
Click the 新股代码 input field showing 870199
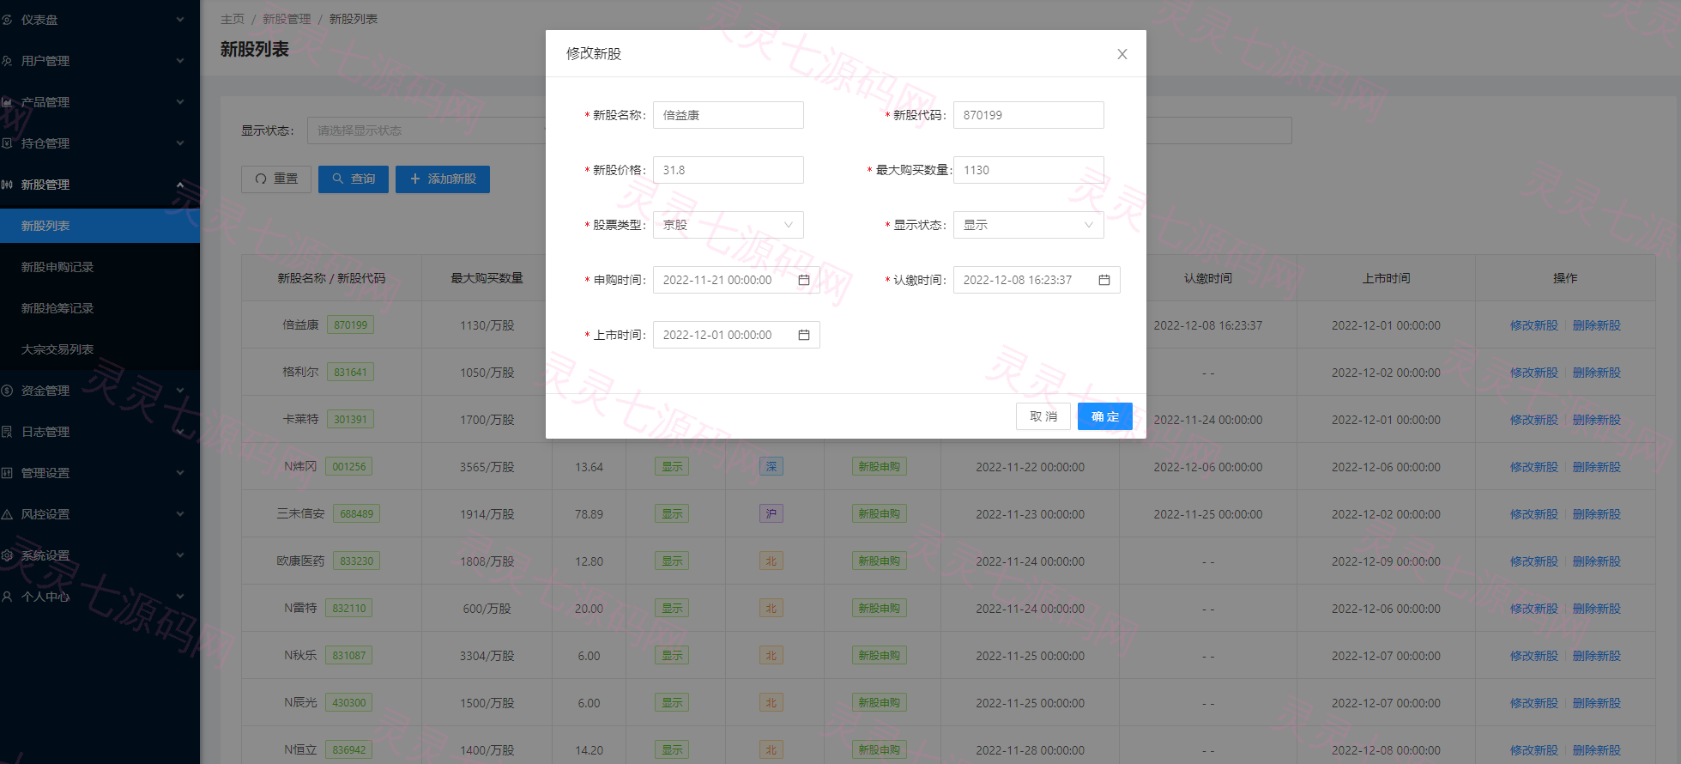pyautogui.click(x=1029, y=115)
